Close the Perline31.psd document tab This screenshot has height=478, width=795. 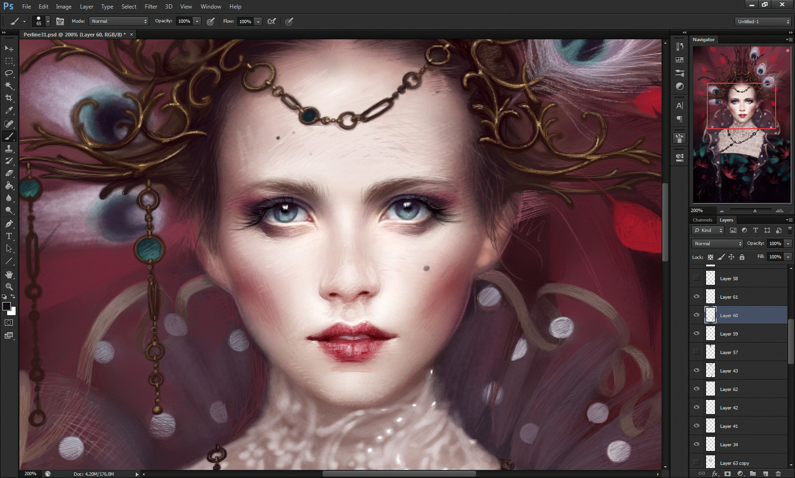click(132, 35)
